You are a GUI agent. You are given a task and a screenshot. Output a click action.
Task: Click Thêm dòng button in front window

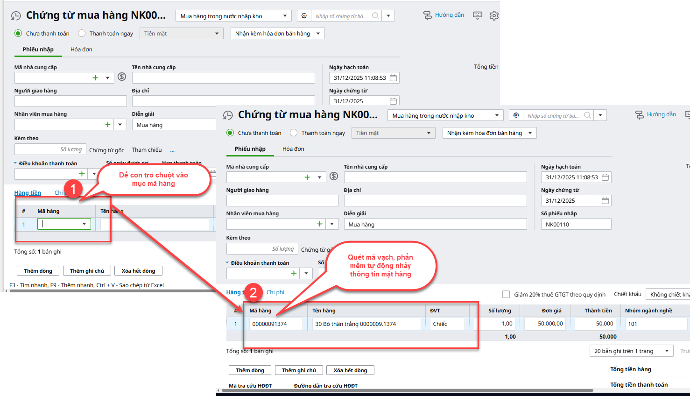(250, 370)
